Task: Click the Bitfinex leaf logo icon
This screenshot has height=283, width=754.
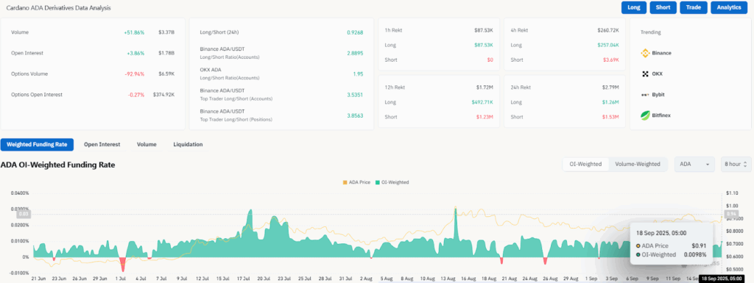Action: point(645,115)
